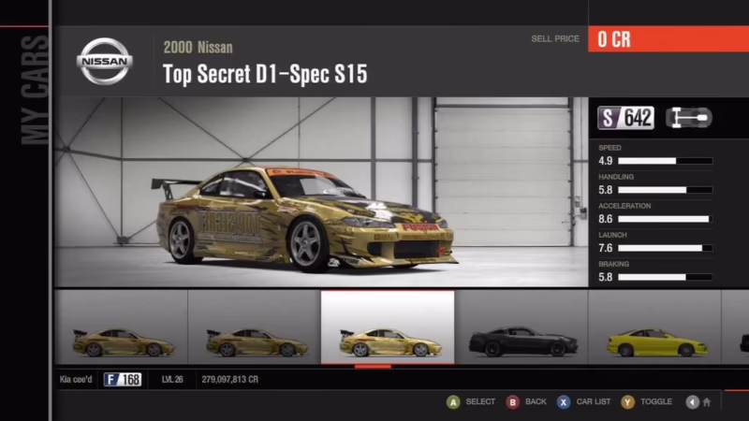Select the first gold Nissan thumbnail
Screen dimensions: 749x421
pyautogui.click(x=122, y=327)
